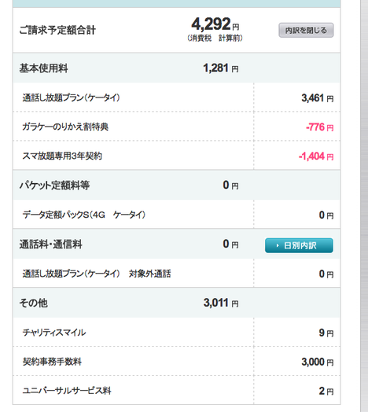
Task: Click the ガラケーのりかえ割特典 row
Action: point(176,127)
